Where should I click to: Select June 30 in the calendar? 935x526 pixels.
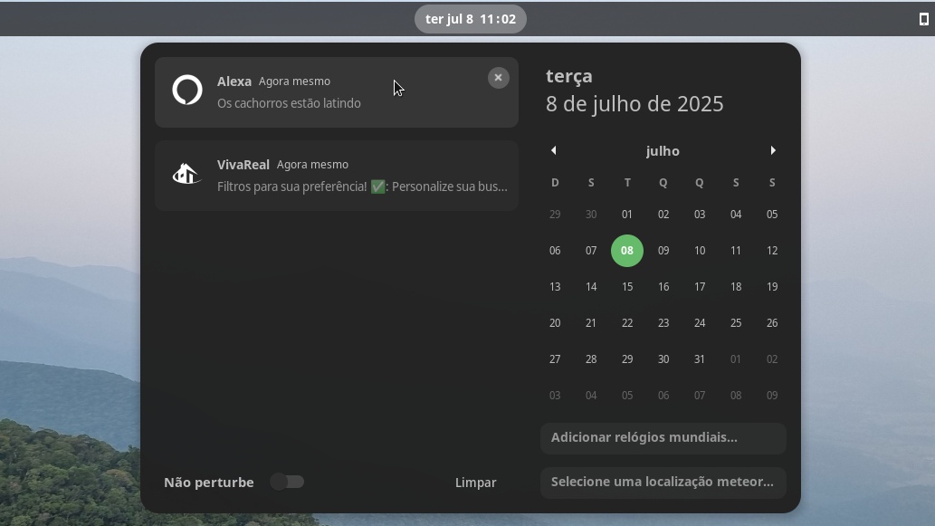coord(591,214)
